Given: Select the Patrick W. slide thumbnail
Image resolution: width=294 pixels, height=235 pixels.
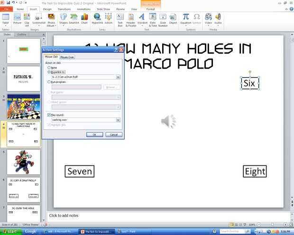Looking at the screenshot, I should tap(24, 79).
